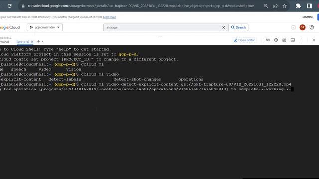Dismiss the free trial banner
This screenshot has width=319, height=179.
click(308, 17)
